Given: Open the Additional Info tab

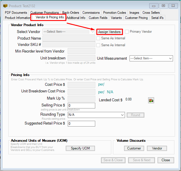Looking at the screenshot, I should [76, 18].
